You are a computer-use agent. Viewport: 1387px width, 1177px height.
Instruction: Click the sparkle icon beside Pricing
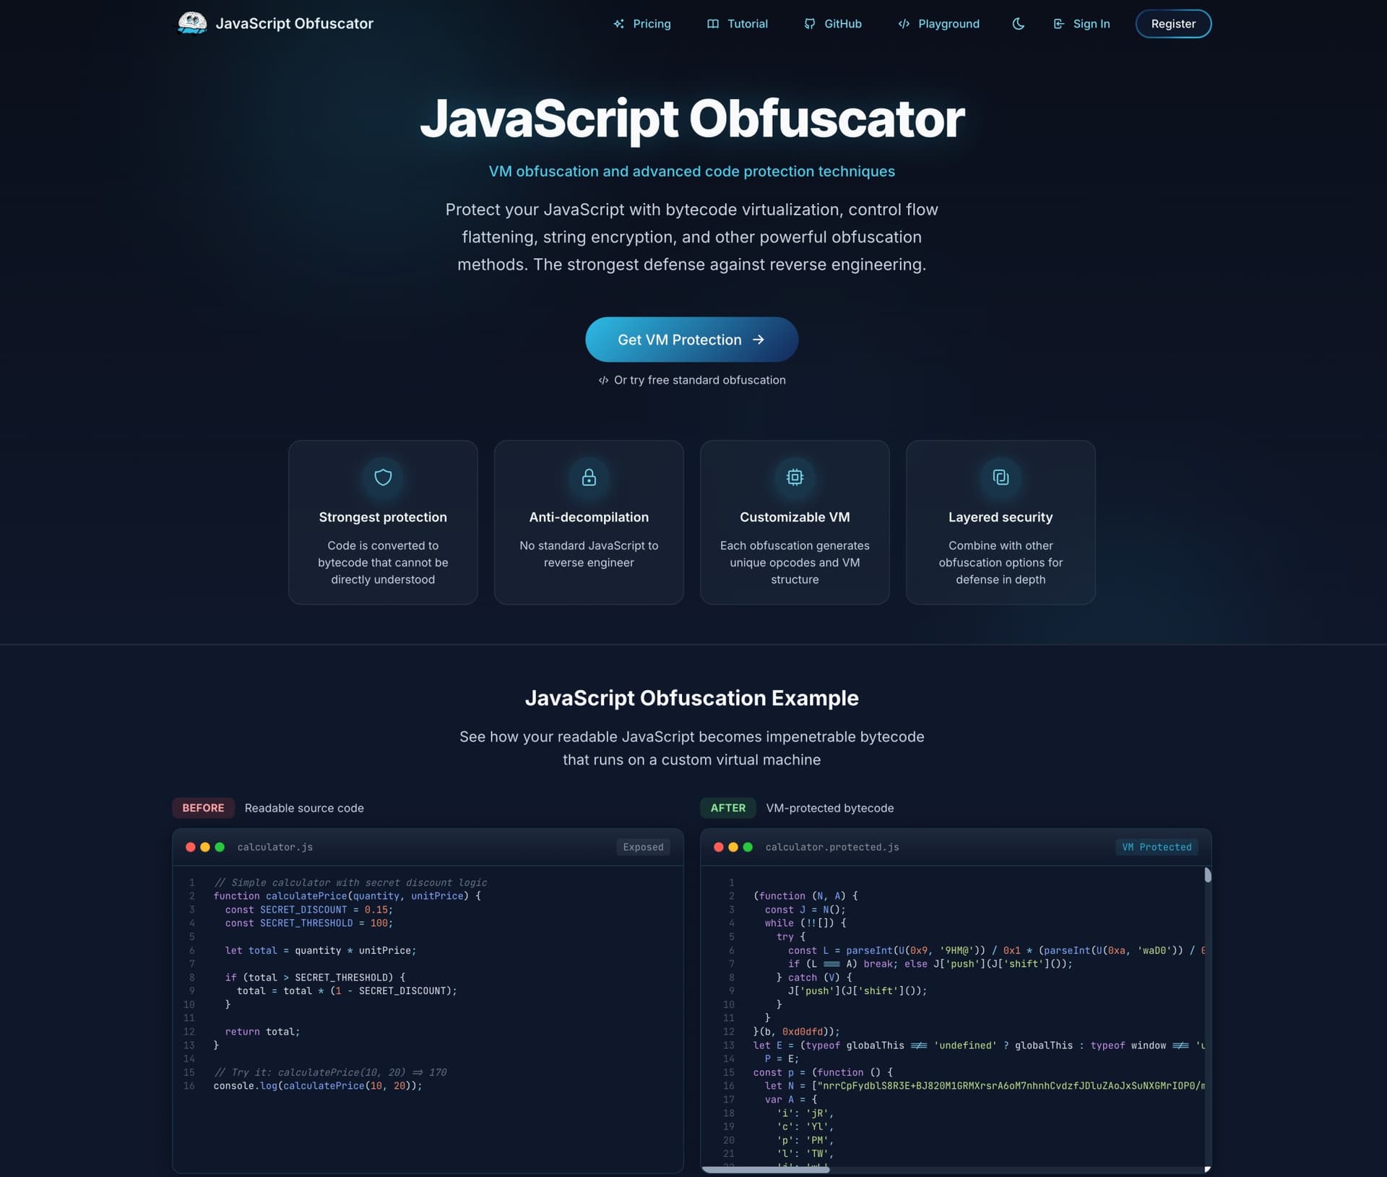point(618,24)
